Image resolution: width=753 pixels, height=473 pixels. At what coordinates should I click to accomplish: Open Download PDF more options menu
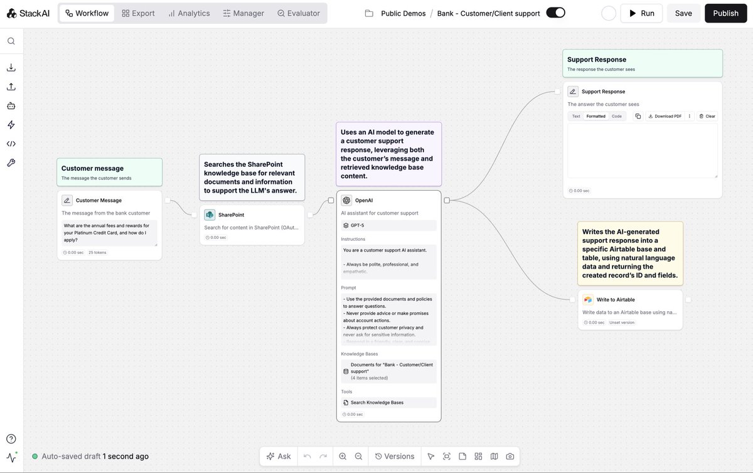[689, 116]
